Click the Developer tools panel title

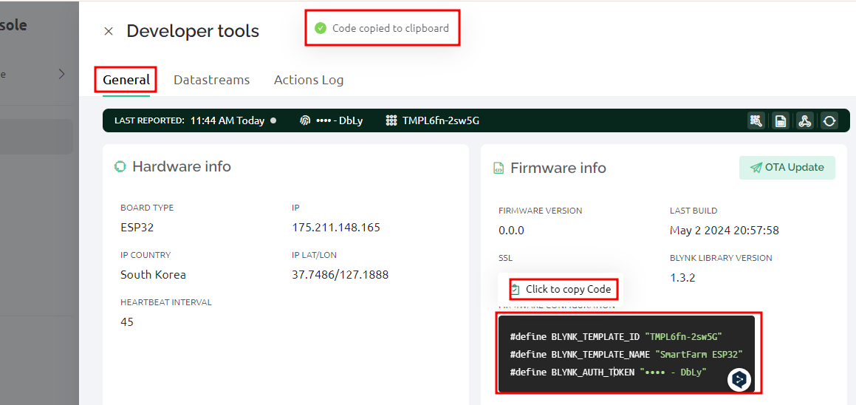(x=193, y=31)
